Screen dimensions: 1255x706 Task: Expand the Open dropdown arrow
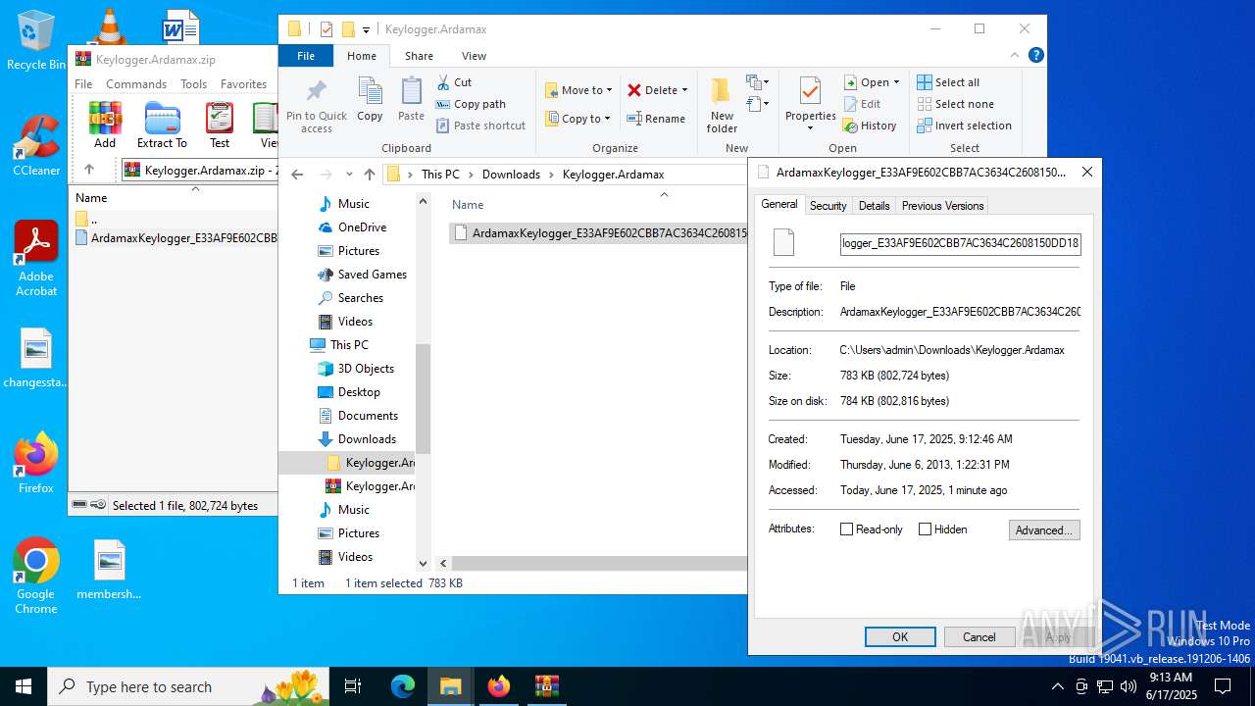point(896,82)
